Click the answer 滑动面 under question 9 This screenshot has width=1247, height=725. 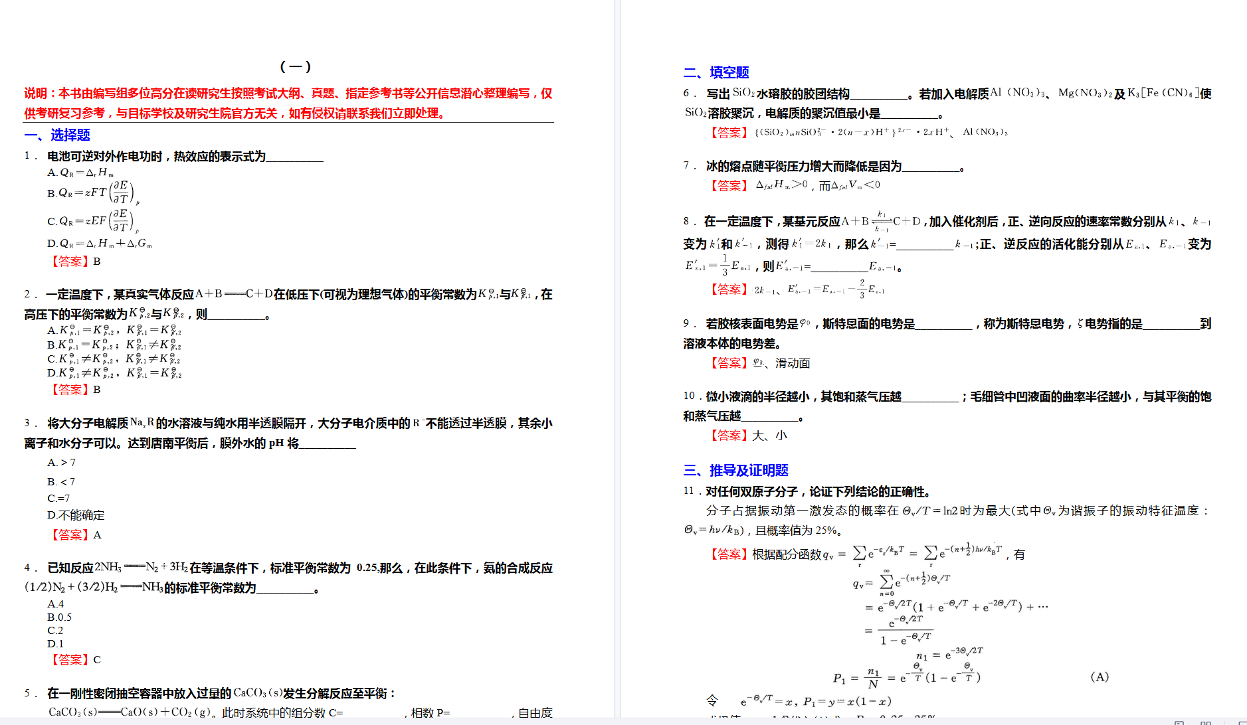[793, 363]
